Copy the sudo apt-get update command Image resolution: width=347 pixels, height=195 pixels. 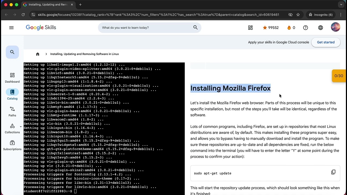tap(333, 172)
